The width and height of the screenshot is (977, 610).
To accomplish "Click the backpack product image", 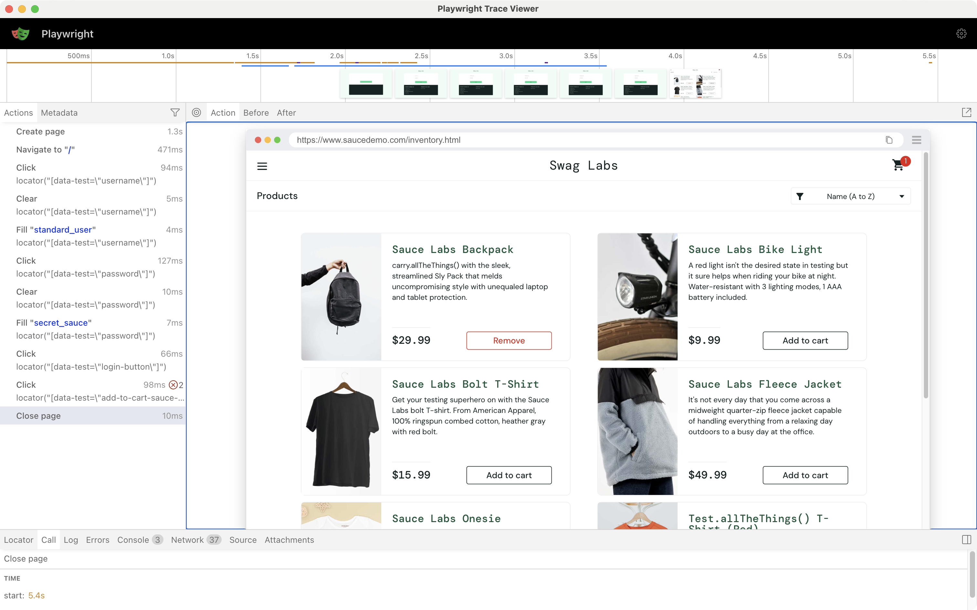I will pyautogui.click(x=341, y=297).
